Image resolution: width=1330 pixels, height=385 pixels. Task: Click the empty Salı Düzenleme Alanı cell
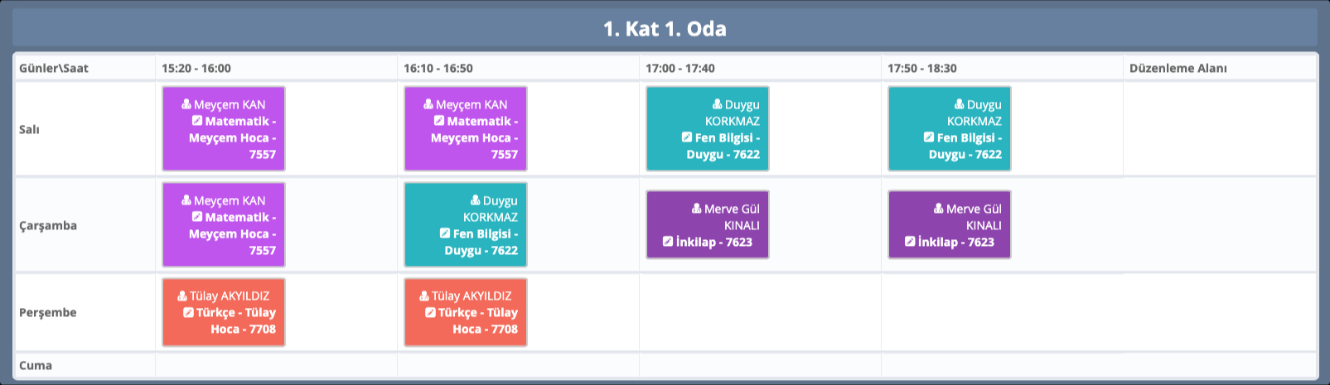pos(1218,129)
